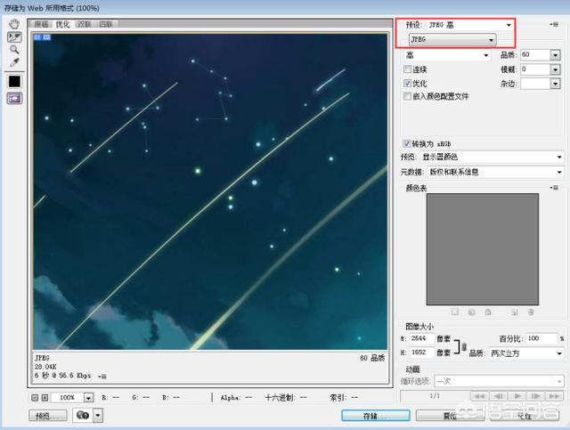Click the play animation button
The height and width of the screenshot is (430, 570).
(x=517, y=396)
